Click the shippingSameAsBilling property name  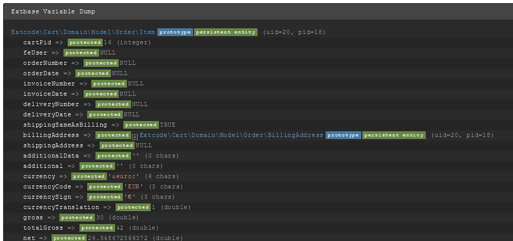65,125
